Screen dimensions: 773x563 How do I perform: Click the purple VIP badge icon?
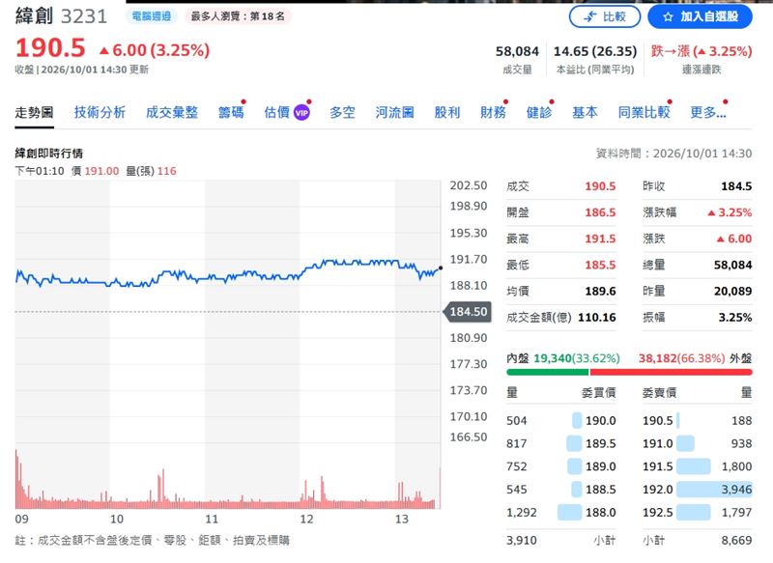[x=301, y=113]
